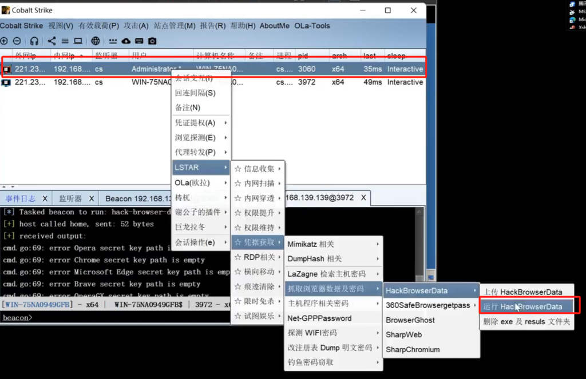Expand the 凭证提权(A) submenu
Screen dimensions: 586x379
click(201, 123)
